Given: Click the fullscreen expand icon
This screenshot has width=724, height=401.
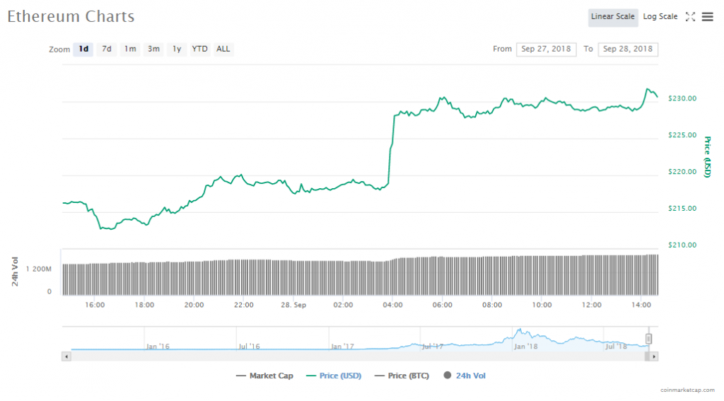Looking at the screenshot, I should [x=691, y=17].
